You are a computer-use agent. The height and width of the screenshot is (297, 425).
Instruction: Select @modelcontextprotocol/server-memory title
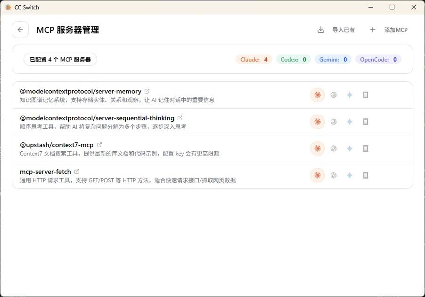(x=81, y=91)
